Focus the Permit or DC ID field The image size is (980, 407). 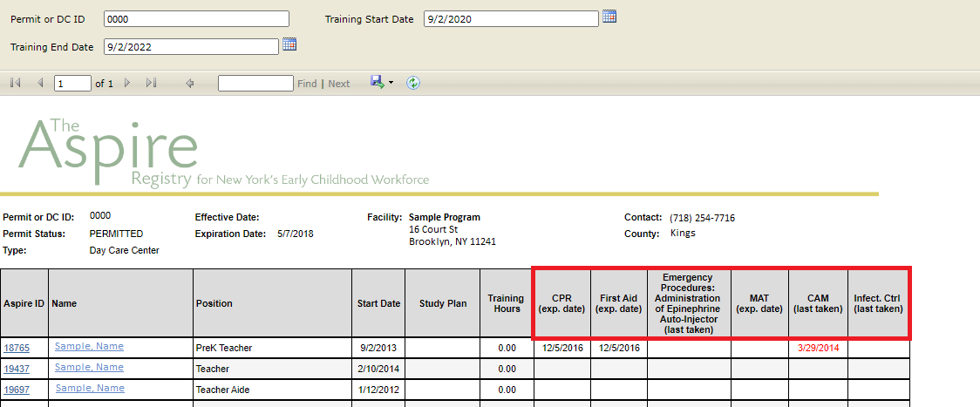coord(195,19)
